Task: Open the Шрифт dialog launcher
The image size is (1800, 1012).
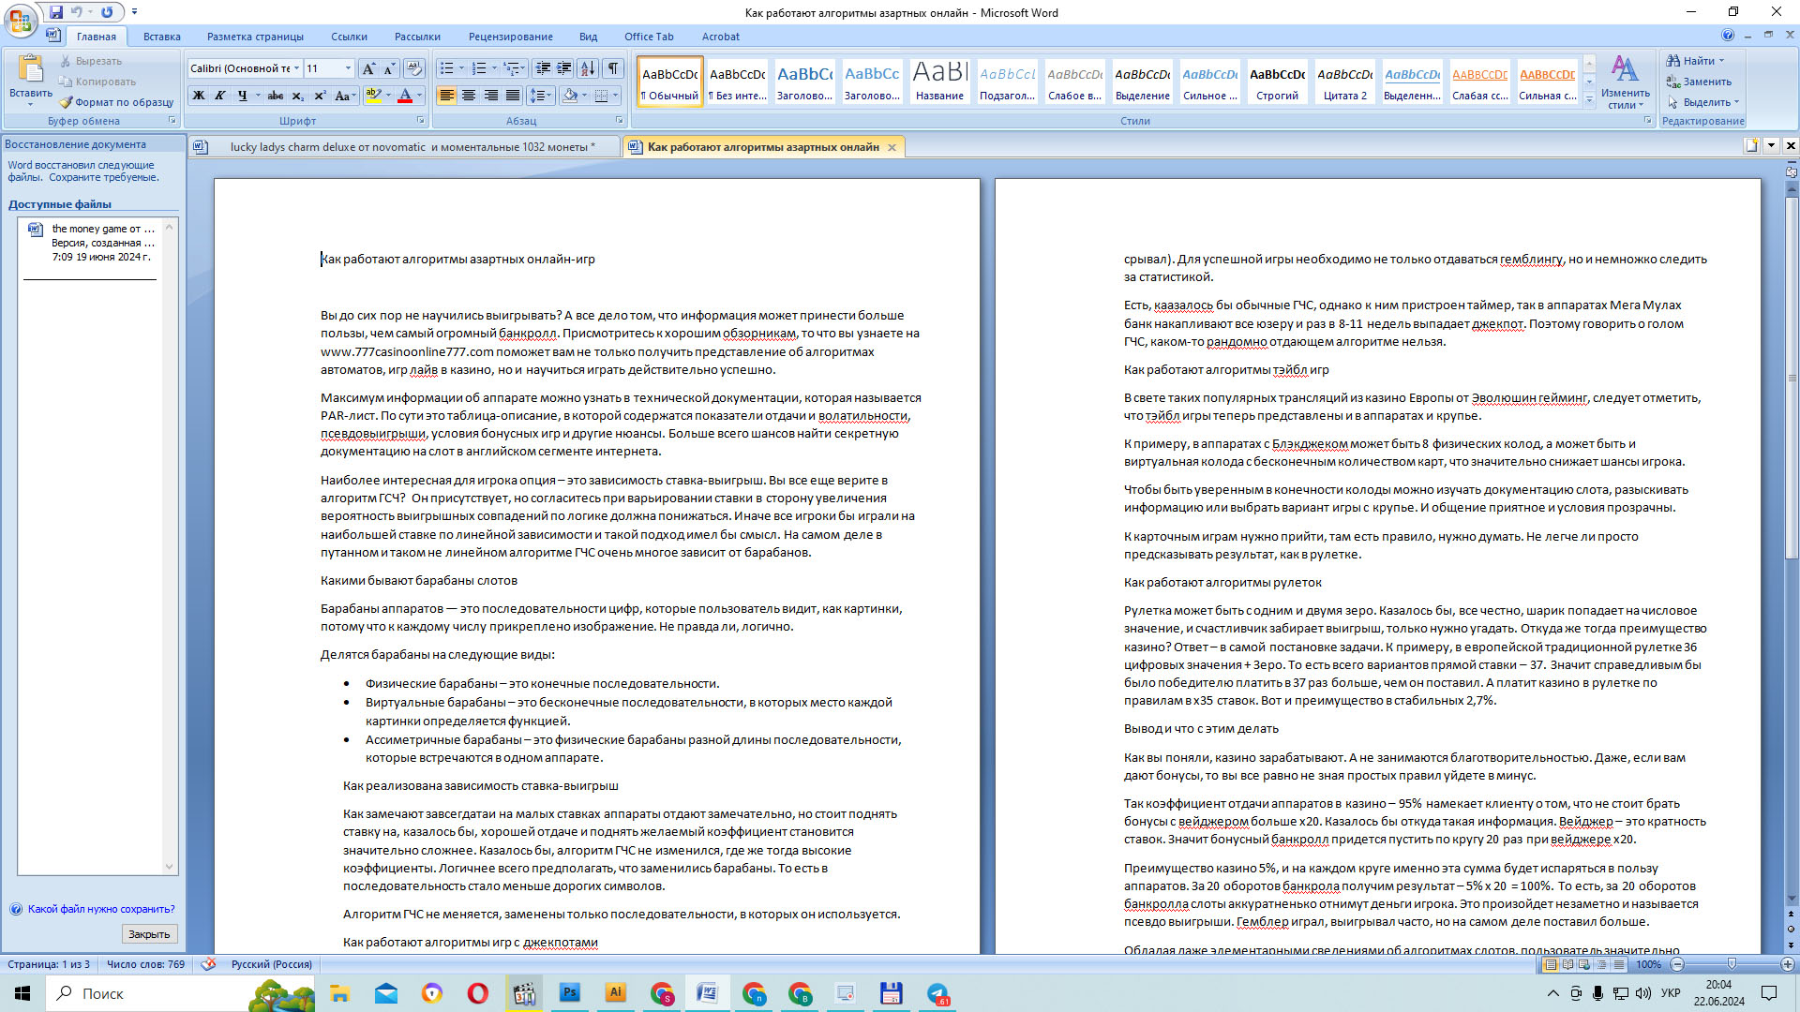Action: click(420, 121)
